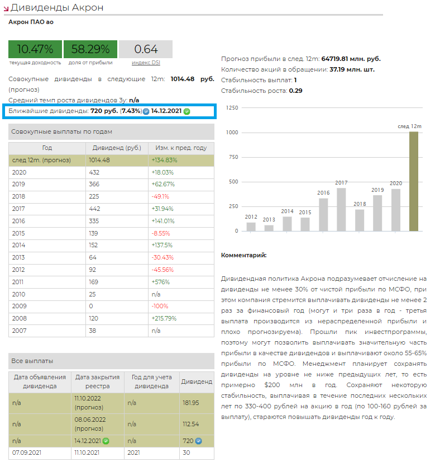The width and height of the screenshot is (435, 471).
Task: Select the след 12m bar in the chart
Action: 414,181
